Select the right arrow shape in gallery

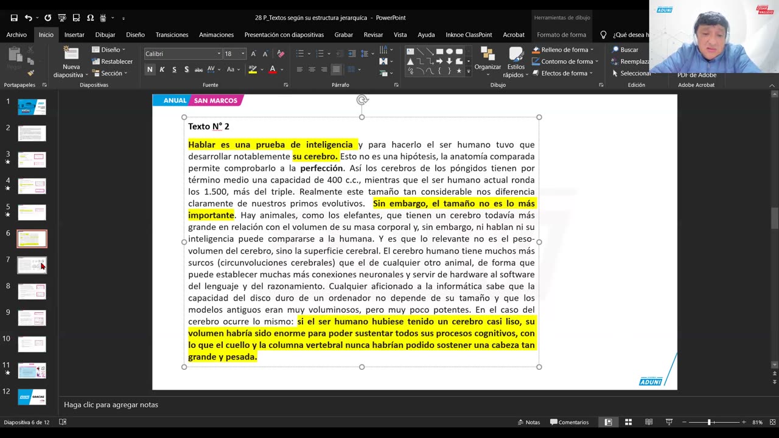(439, 61)
